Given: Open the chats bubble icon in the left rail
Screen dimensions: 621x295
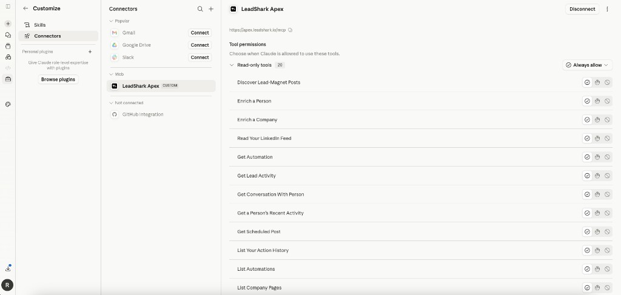Looking at the screenshot, I should point(8,35).
